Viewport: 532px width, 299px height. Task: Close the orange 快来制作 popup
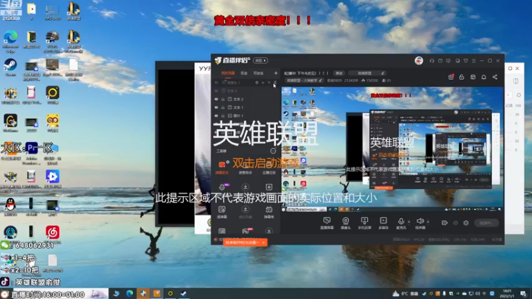(x=263, y=243)
